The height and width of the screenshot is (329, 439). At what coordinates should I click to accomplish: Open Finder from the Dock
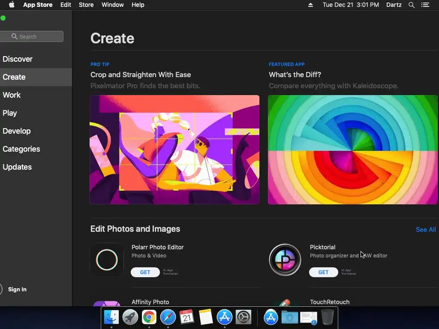pyautogui.click(x=111, y=317)
